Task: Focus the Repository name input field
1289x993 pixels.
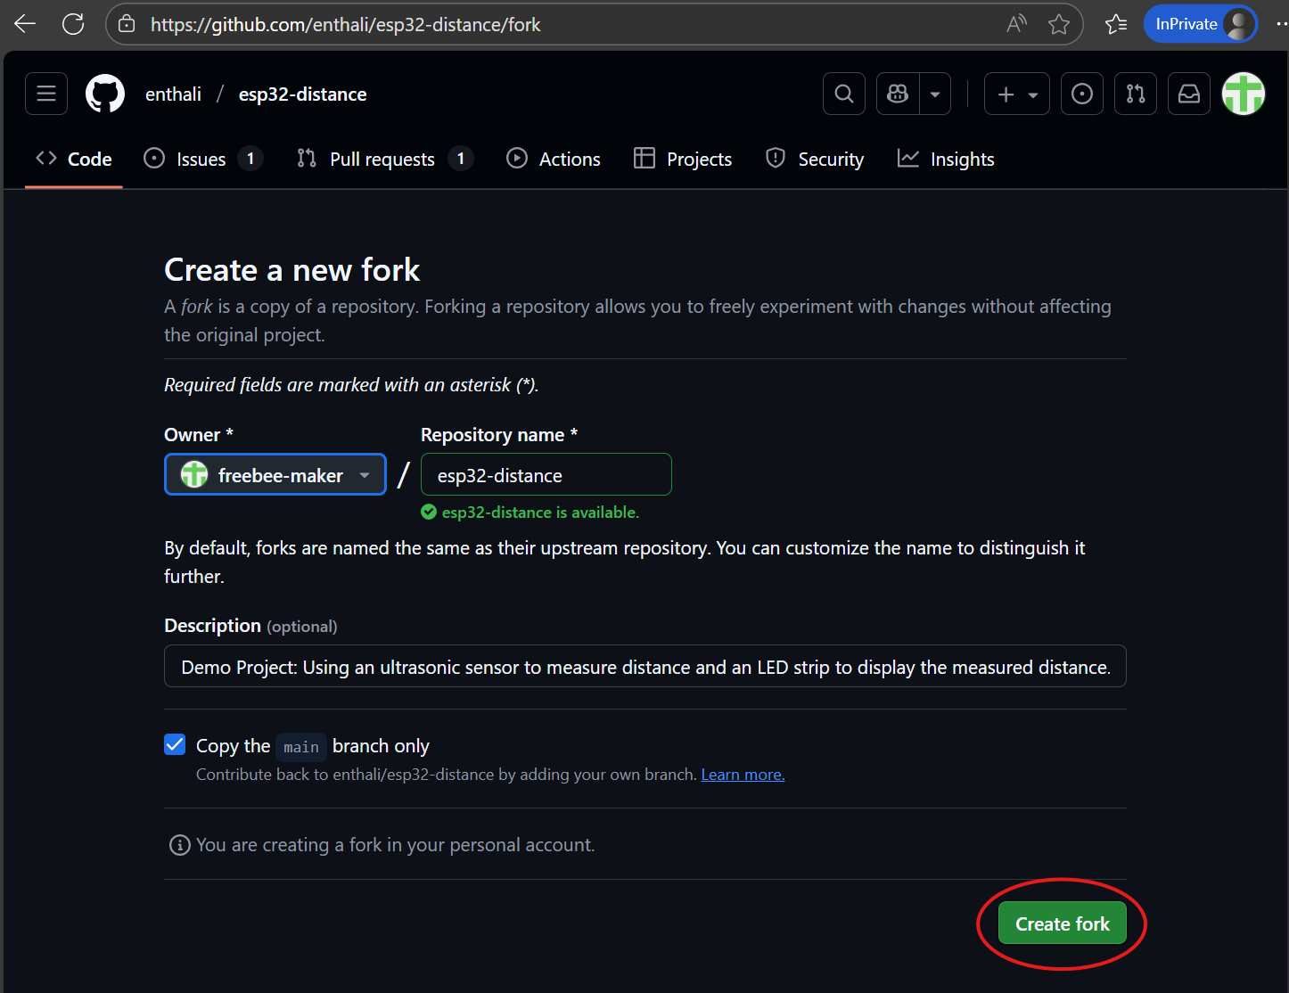Action: tap(546, 475)
